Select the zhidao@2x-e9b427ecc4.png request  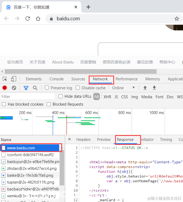pos(30,168)
